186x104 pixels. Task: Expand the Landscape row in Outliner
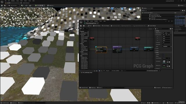[149, 18]
